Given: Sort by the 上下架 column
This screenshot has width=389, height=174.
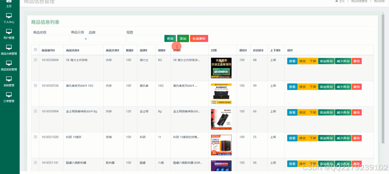Looking at the screenshot, I should pyautogui.click(x=276, y=51).
